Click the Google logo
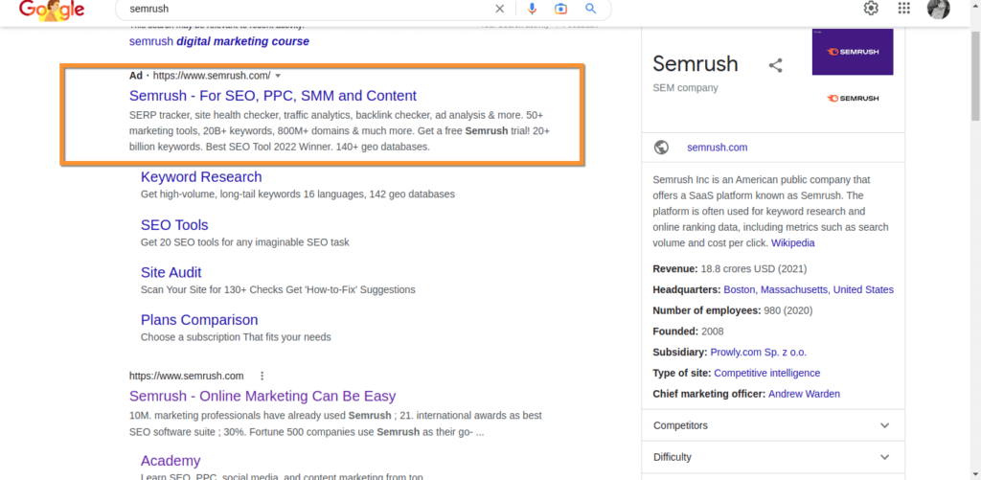The height and width of the screenshot is (480, 981). coord(52,9)
